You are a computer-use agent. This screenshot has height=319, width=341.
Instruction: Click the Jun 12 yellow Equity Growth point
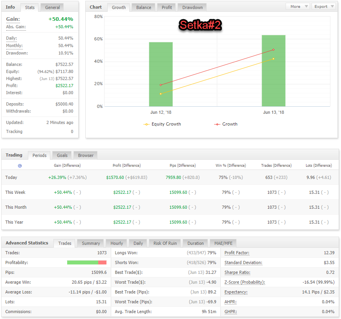click(161, 94)
